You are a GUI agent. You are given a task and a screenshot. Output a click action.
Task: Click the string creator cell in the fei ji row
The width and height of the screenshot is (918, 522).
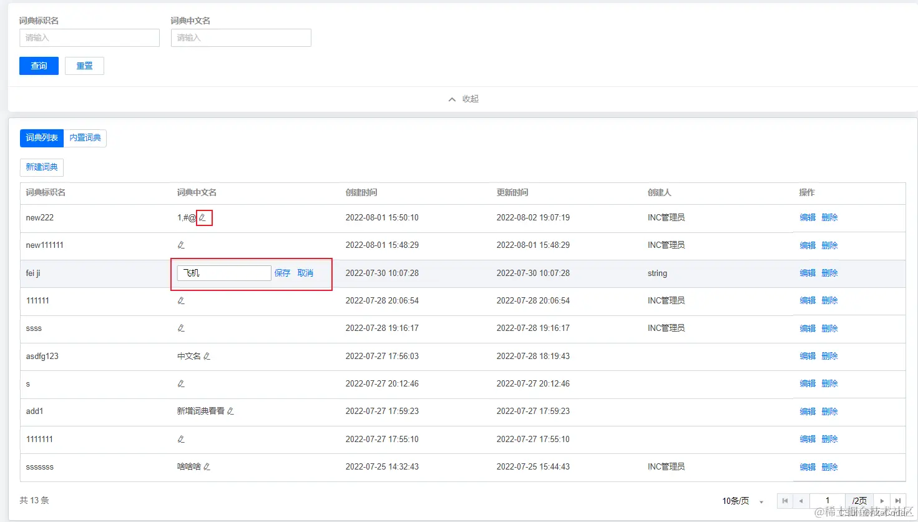click(x=657, y=273)
